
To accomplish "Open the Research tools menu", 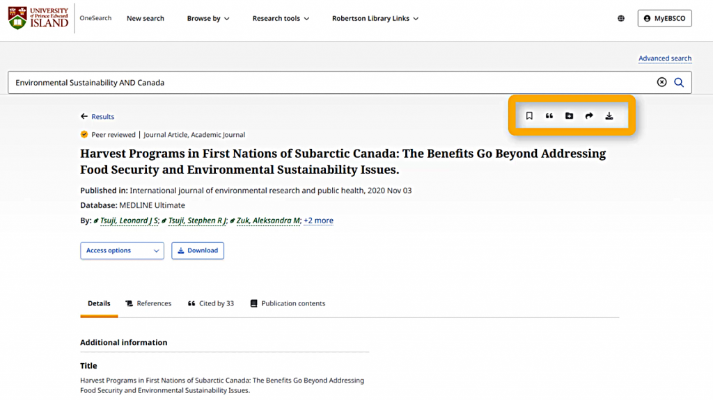I will tap(281, 18).
